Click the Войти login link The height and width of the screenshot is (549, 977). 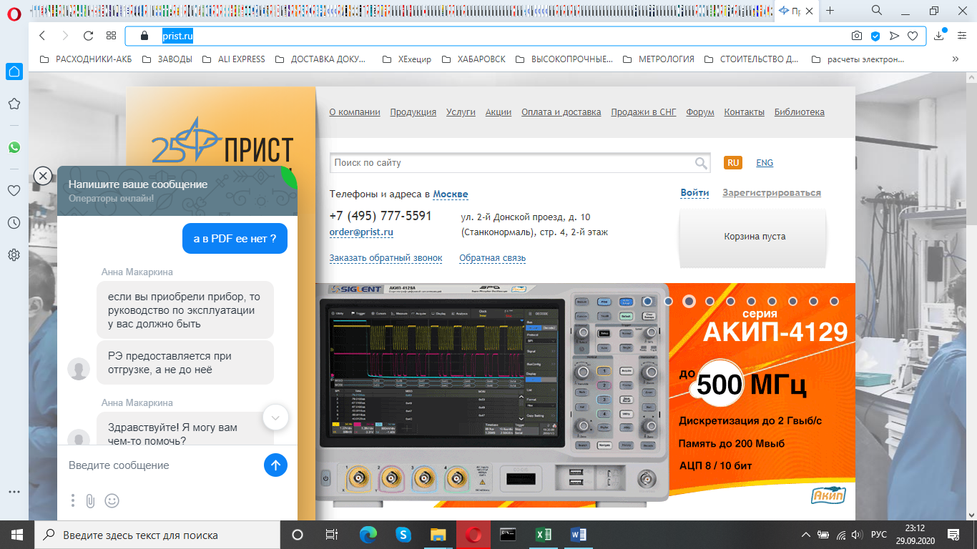[694, 193]
